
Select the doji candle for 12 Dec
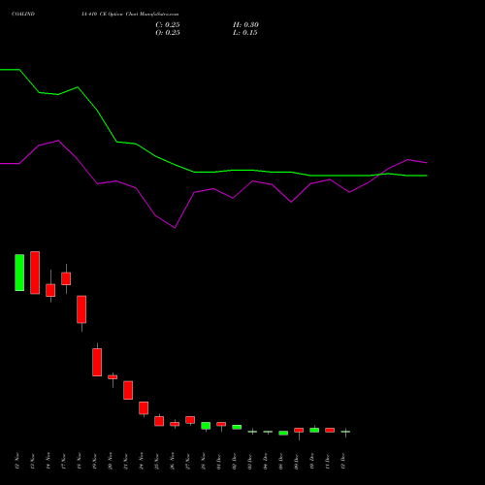(345, 432)
